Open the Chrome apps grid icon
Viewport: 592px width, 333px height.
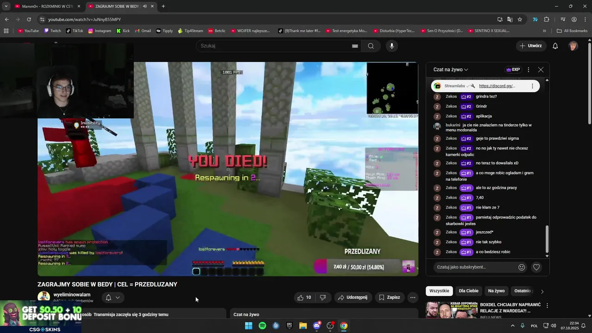click(x=6, y=31)
